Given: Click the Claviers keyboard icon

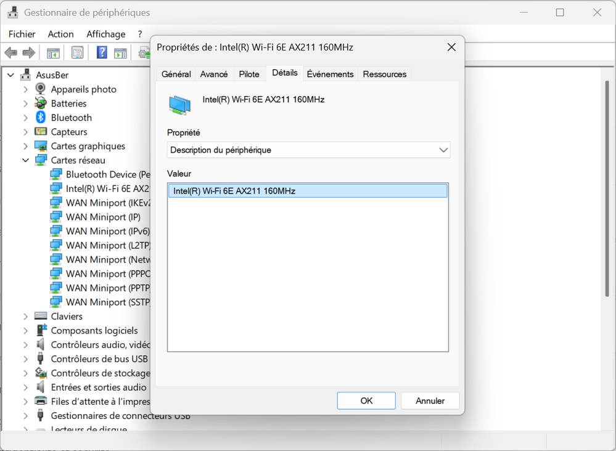Looking at the screenshot, I should [x=41, y=316].
